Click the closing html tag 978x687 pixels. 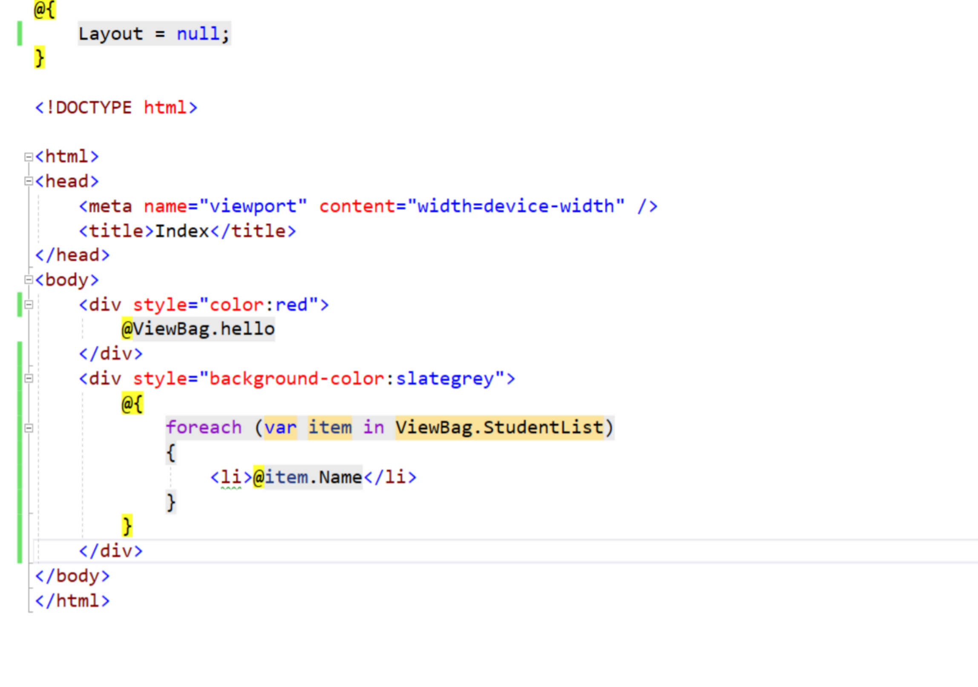[72, 601]
